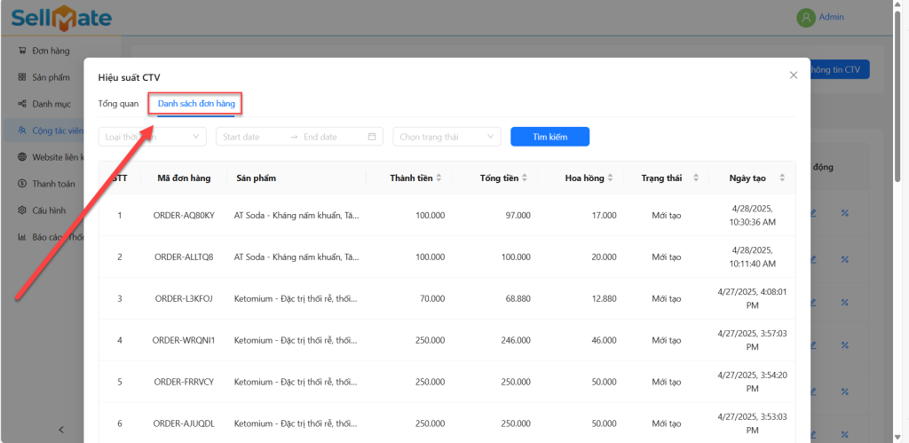Click the Admin user avatar icon

tap(805, 18)
